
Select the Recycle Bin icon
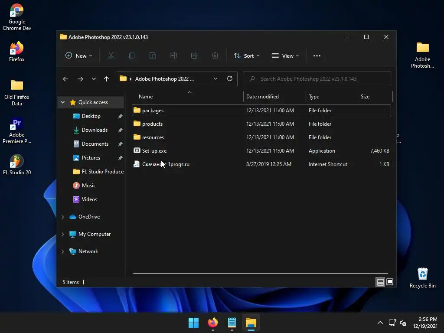(422, 278)
